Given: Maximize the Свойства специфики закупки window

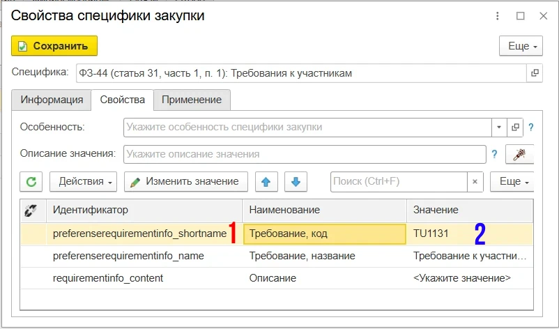Looking at the screenshot, I should 521,16.
